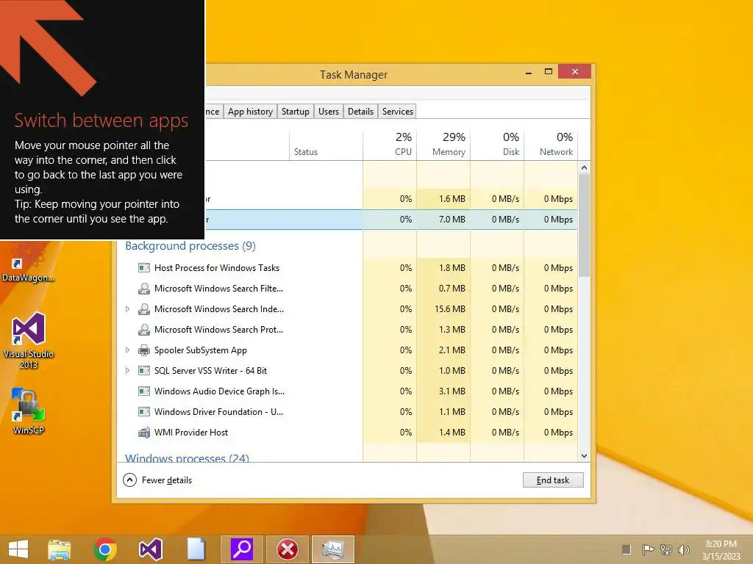Click the Microsoft Windows Search Protocol icon
The height and width of the screenshot is (564, 753).
point(143,330)
